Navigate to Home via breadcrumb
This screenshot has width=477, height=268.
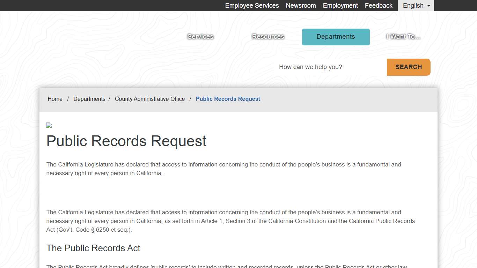click(55, 99)
